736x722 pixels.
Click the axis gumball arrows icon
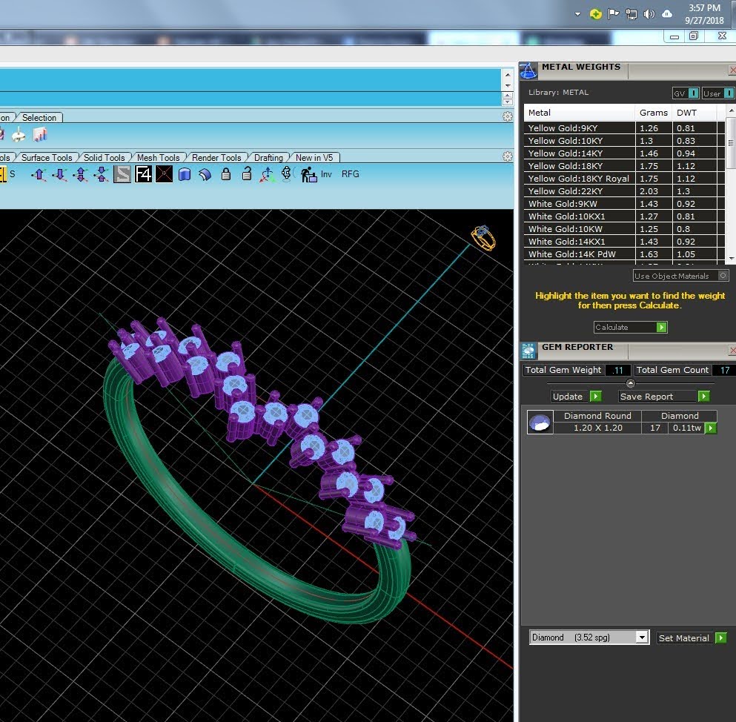pyautogui.click(x=267, y=174)
